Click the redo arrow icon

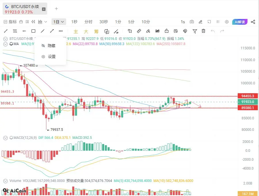coord(222,31)
